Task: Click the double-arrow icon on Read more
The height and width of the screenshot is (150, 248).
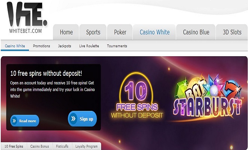Action: pos(14,121)
